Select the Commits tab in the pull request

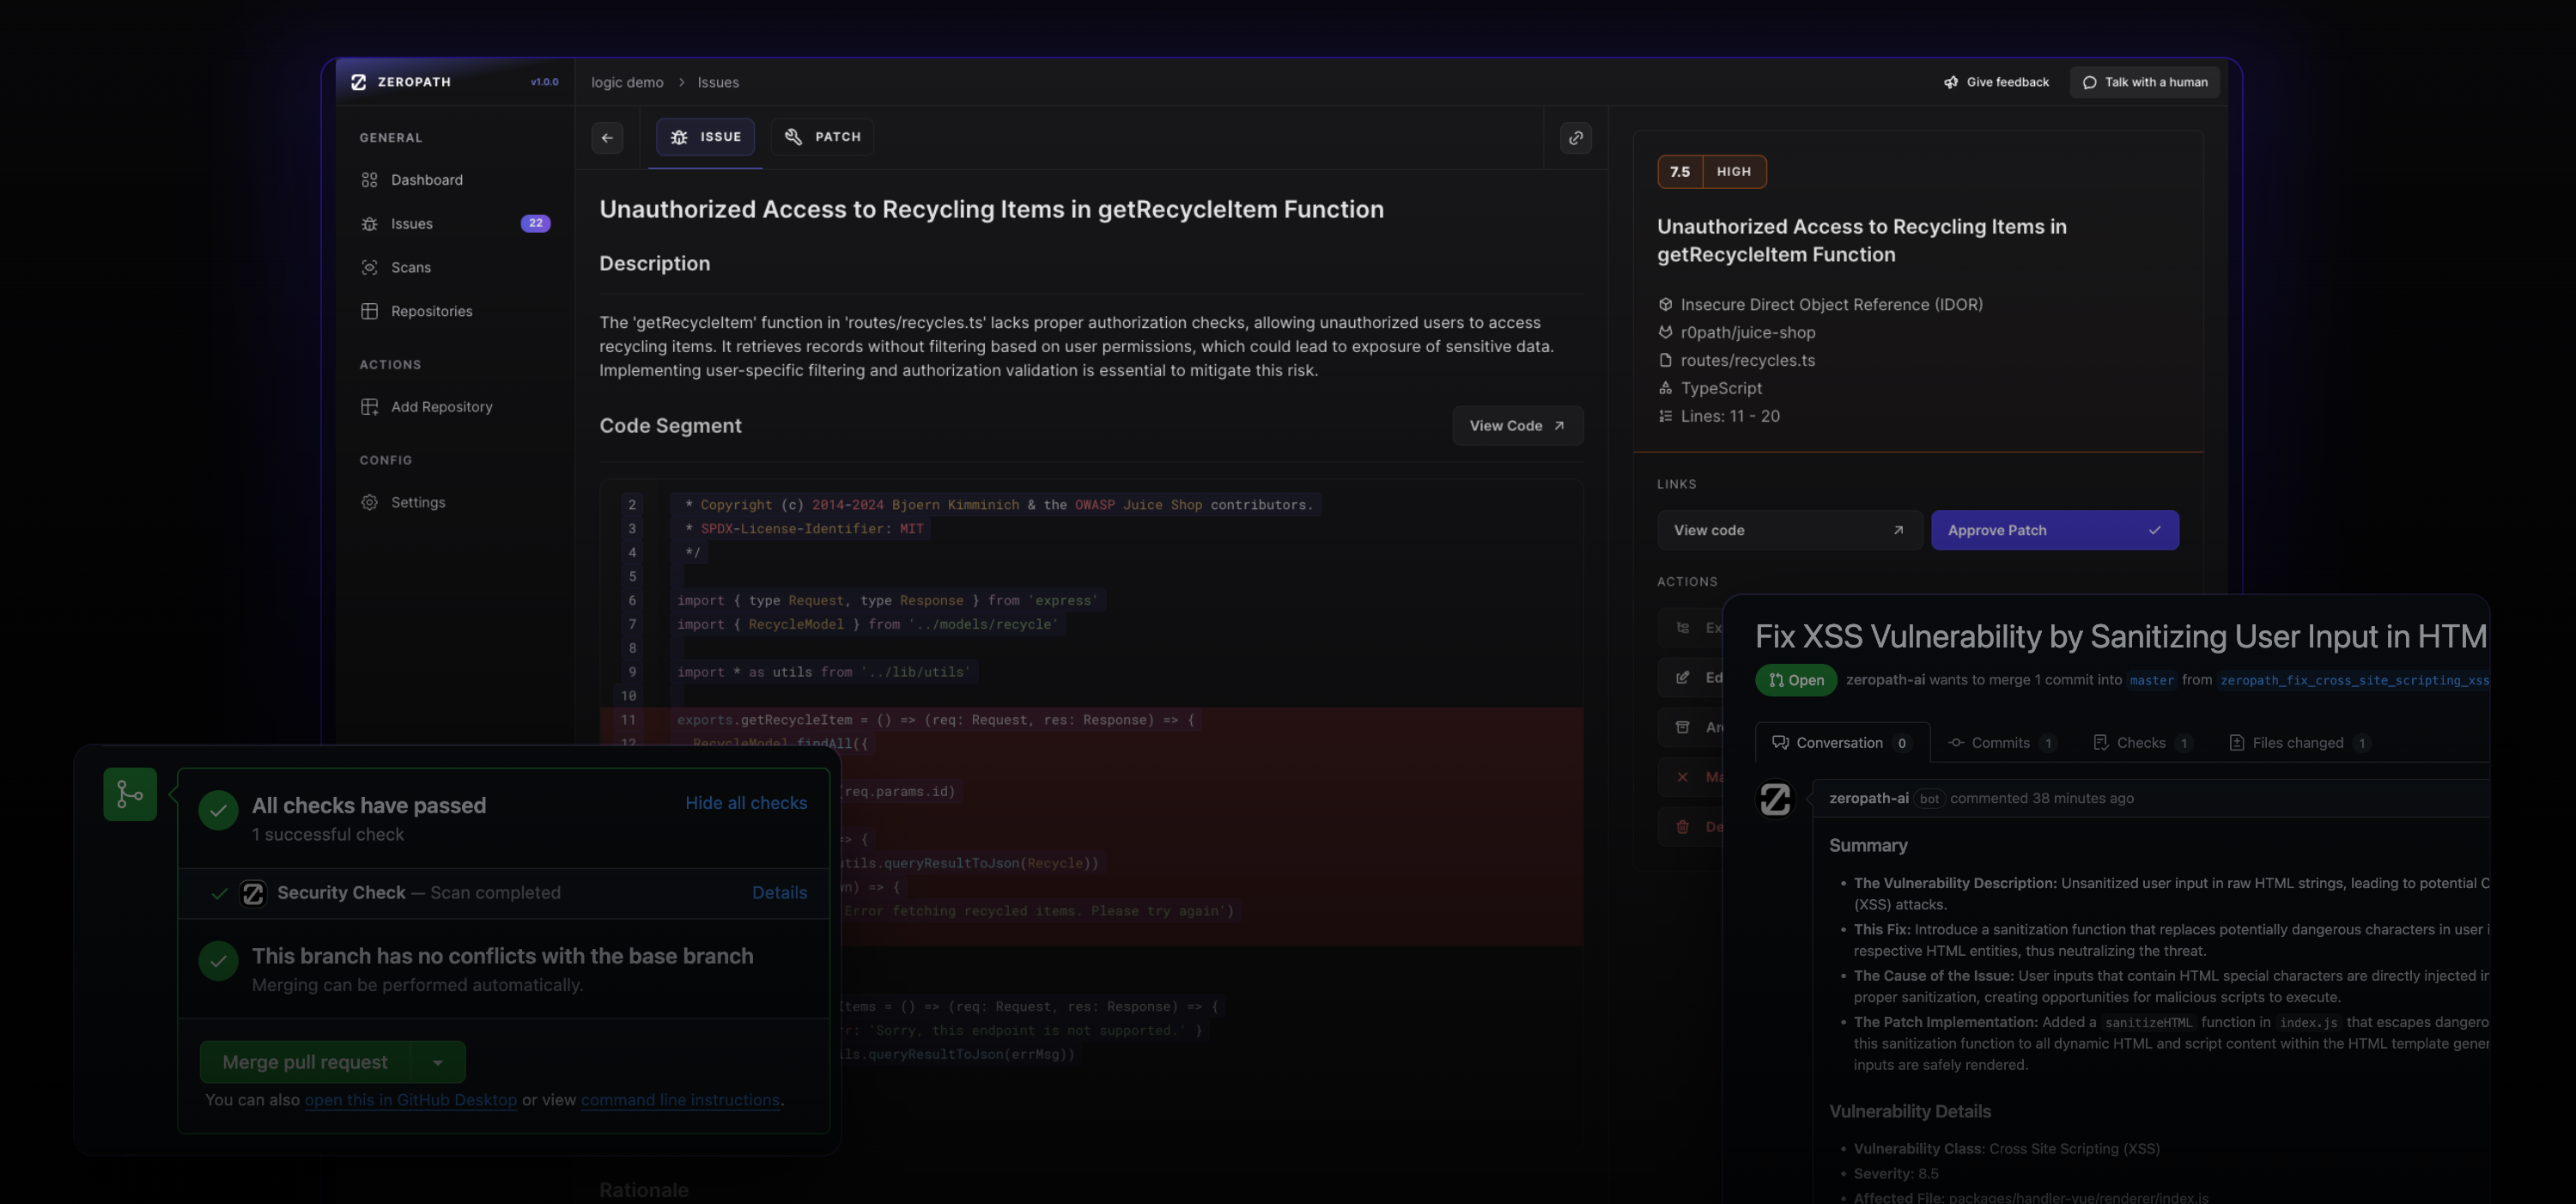coord(2000,743)
